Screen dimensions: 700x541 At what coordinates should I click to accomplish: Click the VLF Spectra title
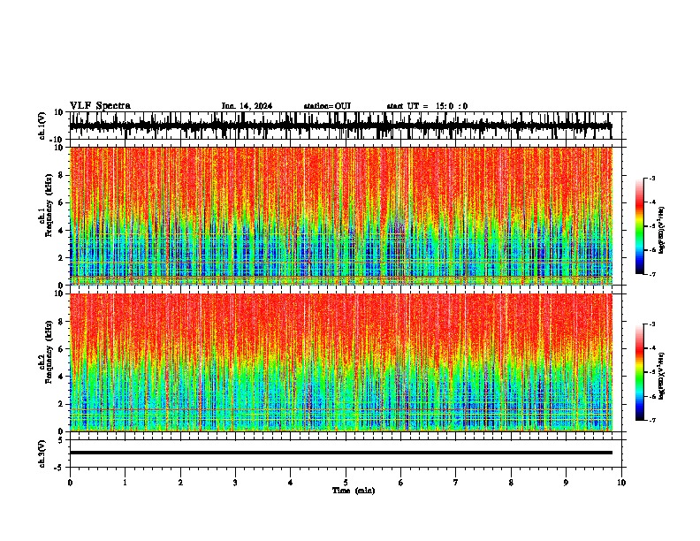click(x=100, y=106)
